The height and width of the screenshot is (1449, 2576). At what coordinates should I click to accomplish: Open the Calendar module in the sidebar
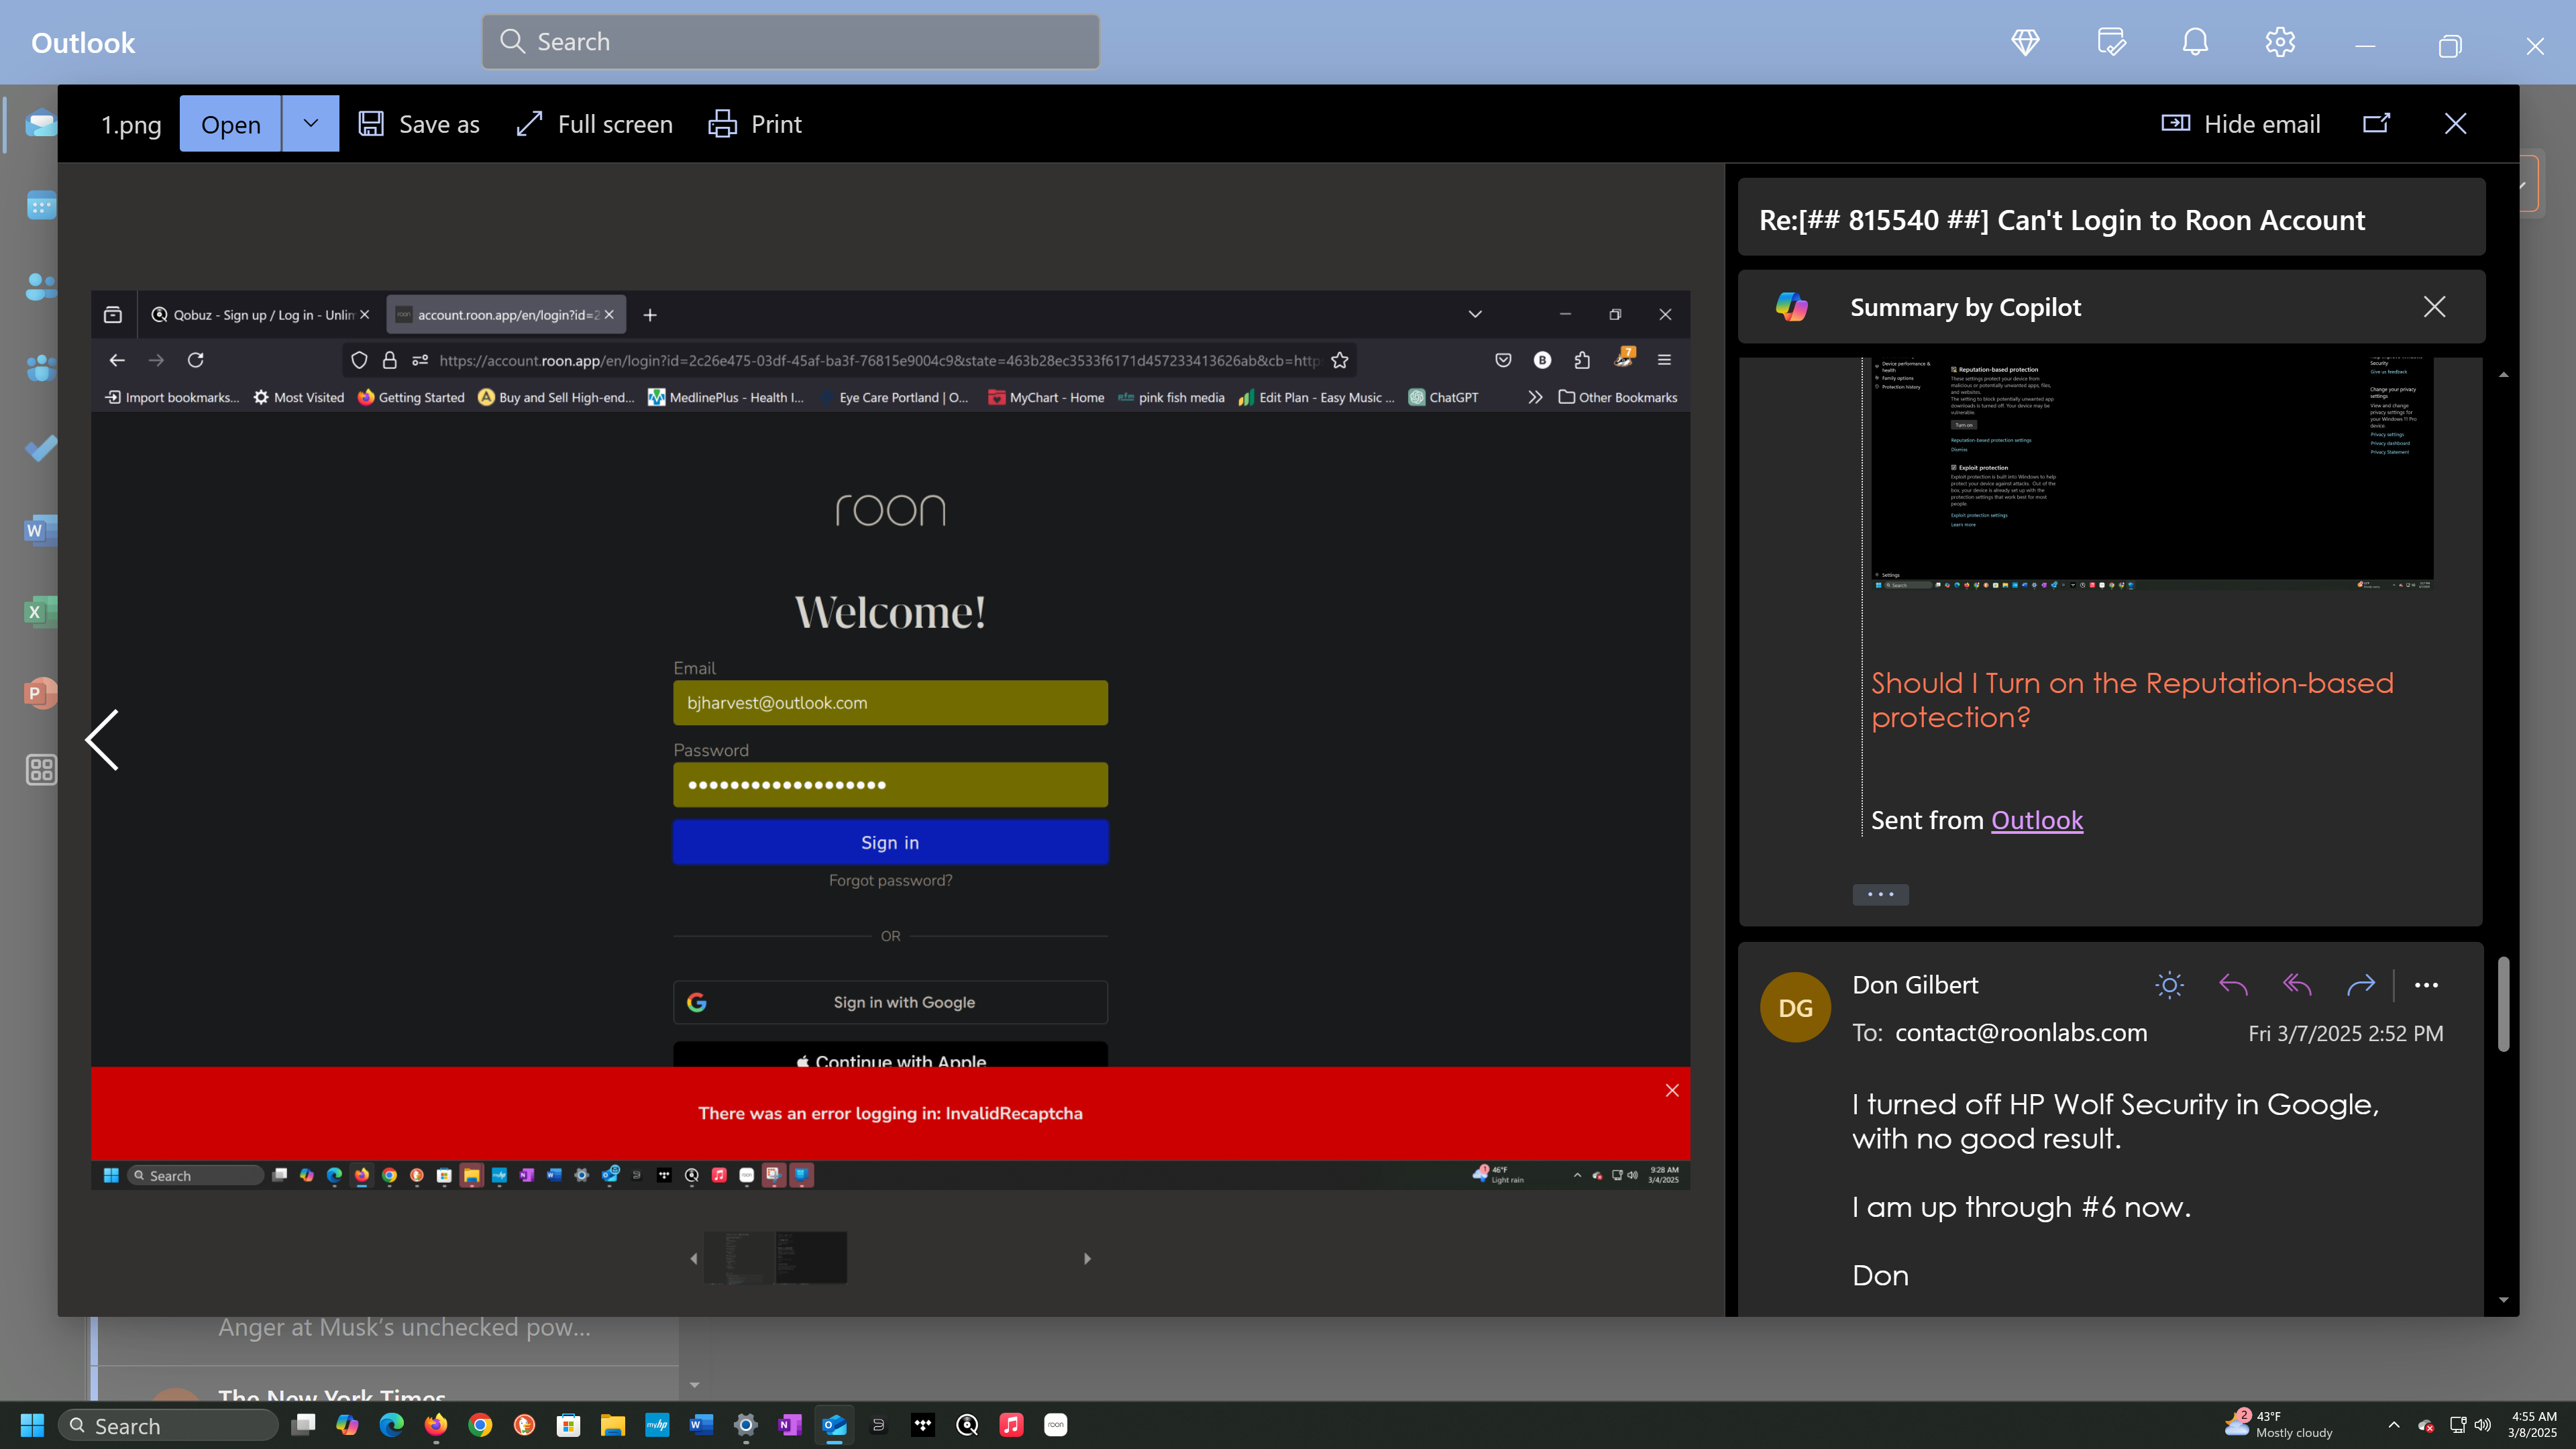[41, 206]
